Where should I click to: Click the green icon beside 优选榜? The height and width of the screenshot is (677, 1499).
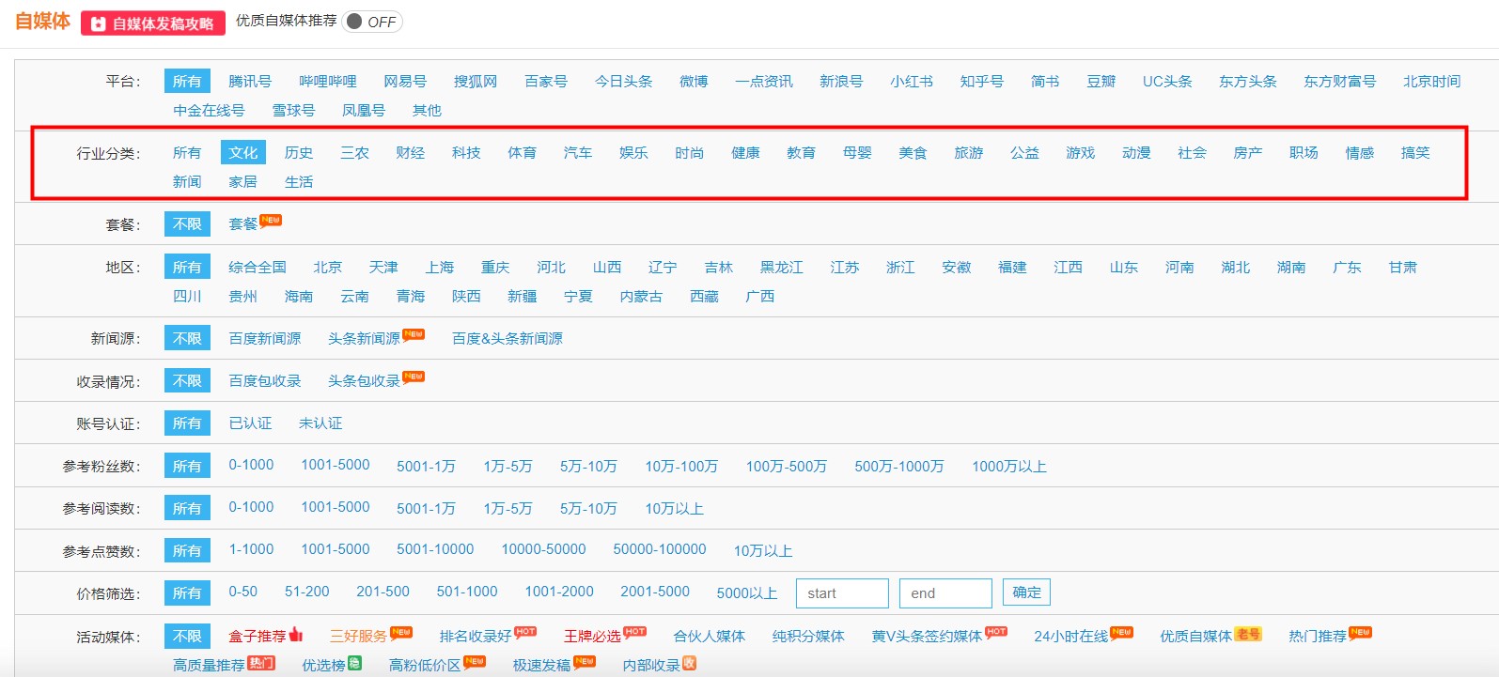pos(354,663)
